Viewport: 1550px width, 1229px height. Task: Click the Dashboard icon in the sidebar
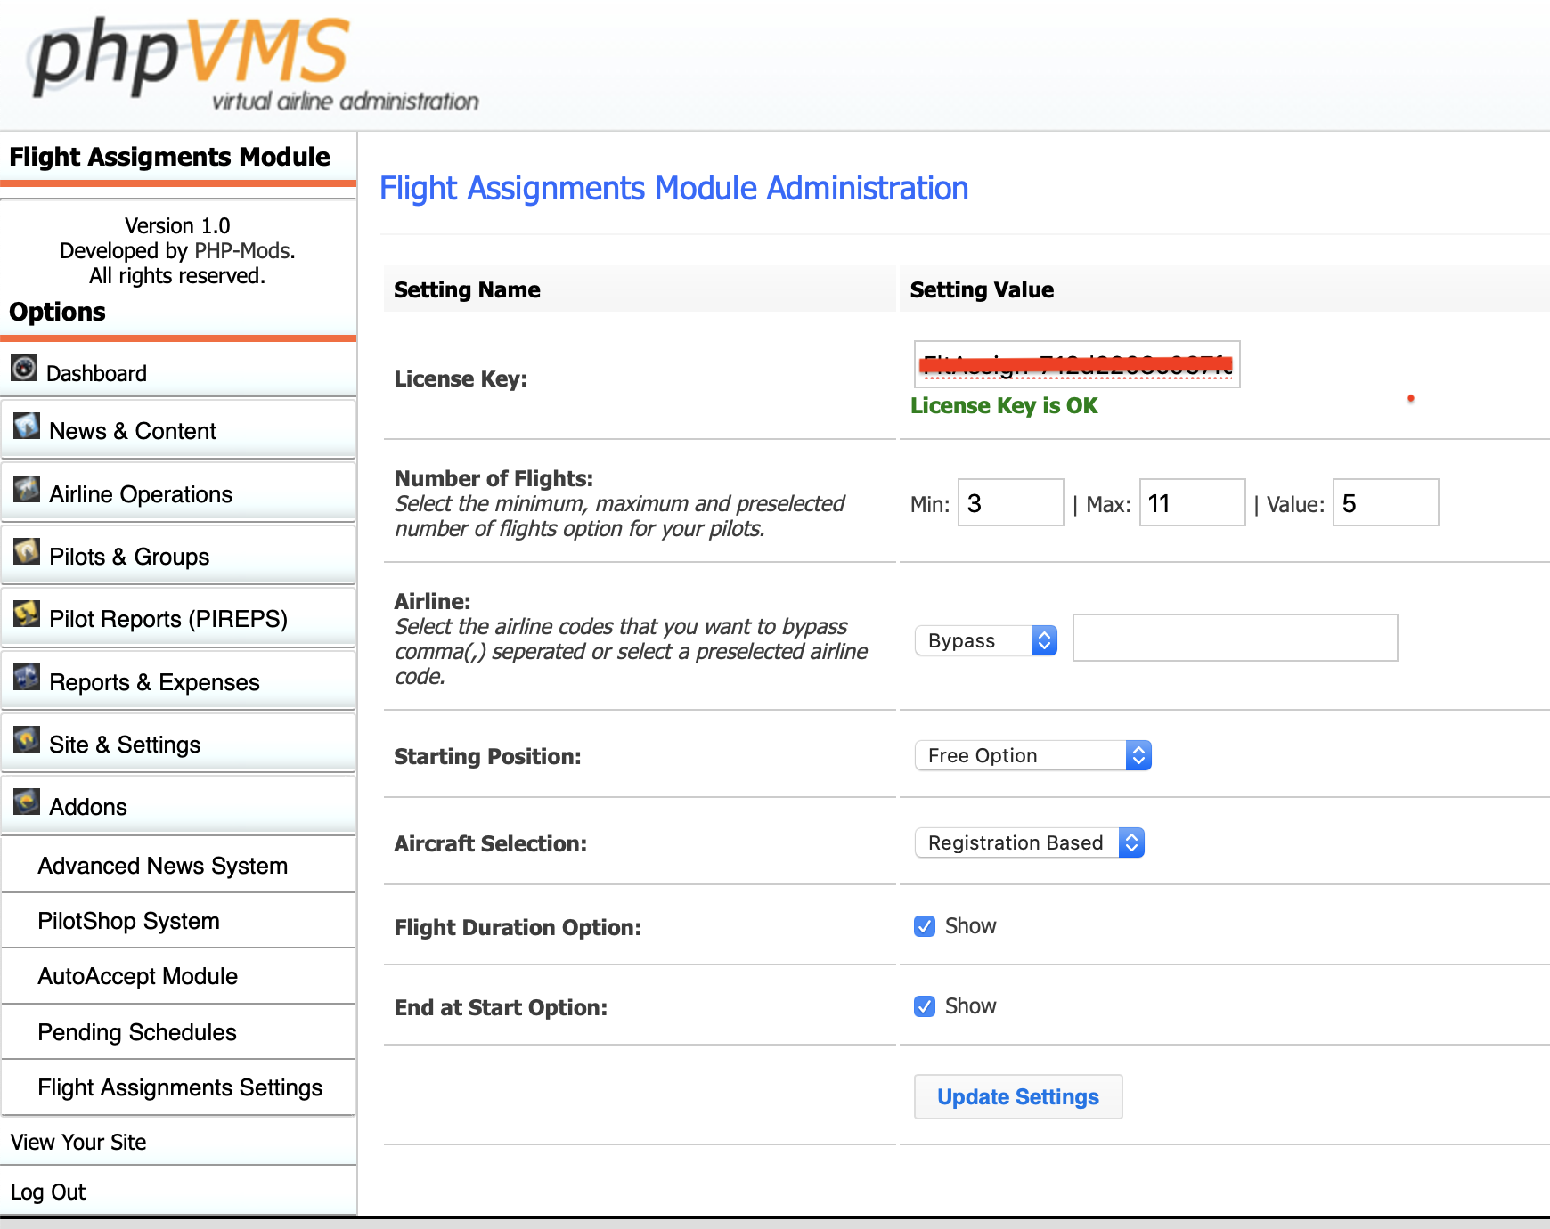click(x=24, y=369)
